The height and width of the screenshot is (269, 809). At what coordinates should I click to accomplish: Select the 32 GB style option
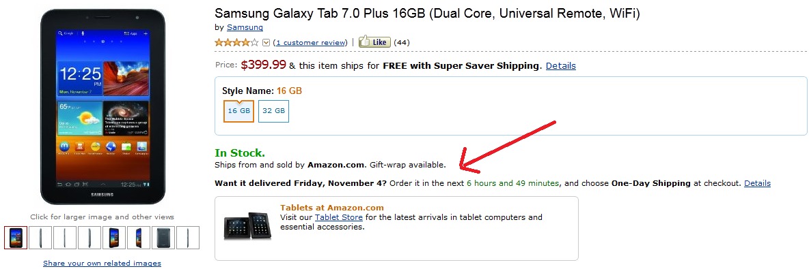[273, 110]
